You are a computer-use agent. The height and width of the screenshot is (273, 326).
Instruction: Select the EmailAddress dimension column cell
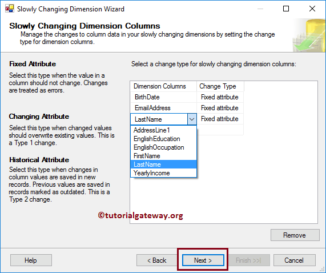pos(163,108)
